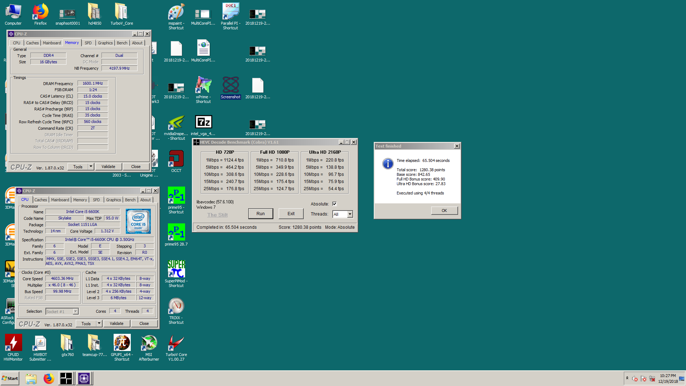Click Run in HEVC Decode Benchmark
The height and width of the screenshot is (386, 686).
(260, 214)
